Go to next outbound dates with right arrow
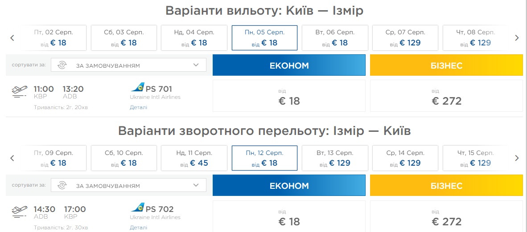The width and height of the screenshot is (527, 232). (517, 38)
